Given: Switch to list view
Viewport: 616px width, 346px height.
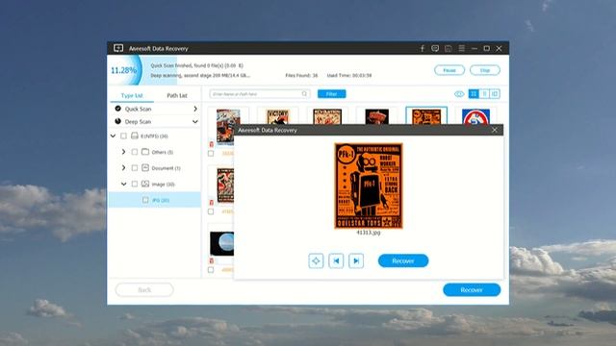Looking at the screenshot, I should pos(484,94).
